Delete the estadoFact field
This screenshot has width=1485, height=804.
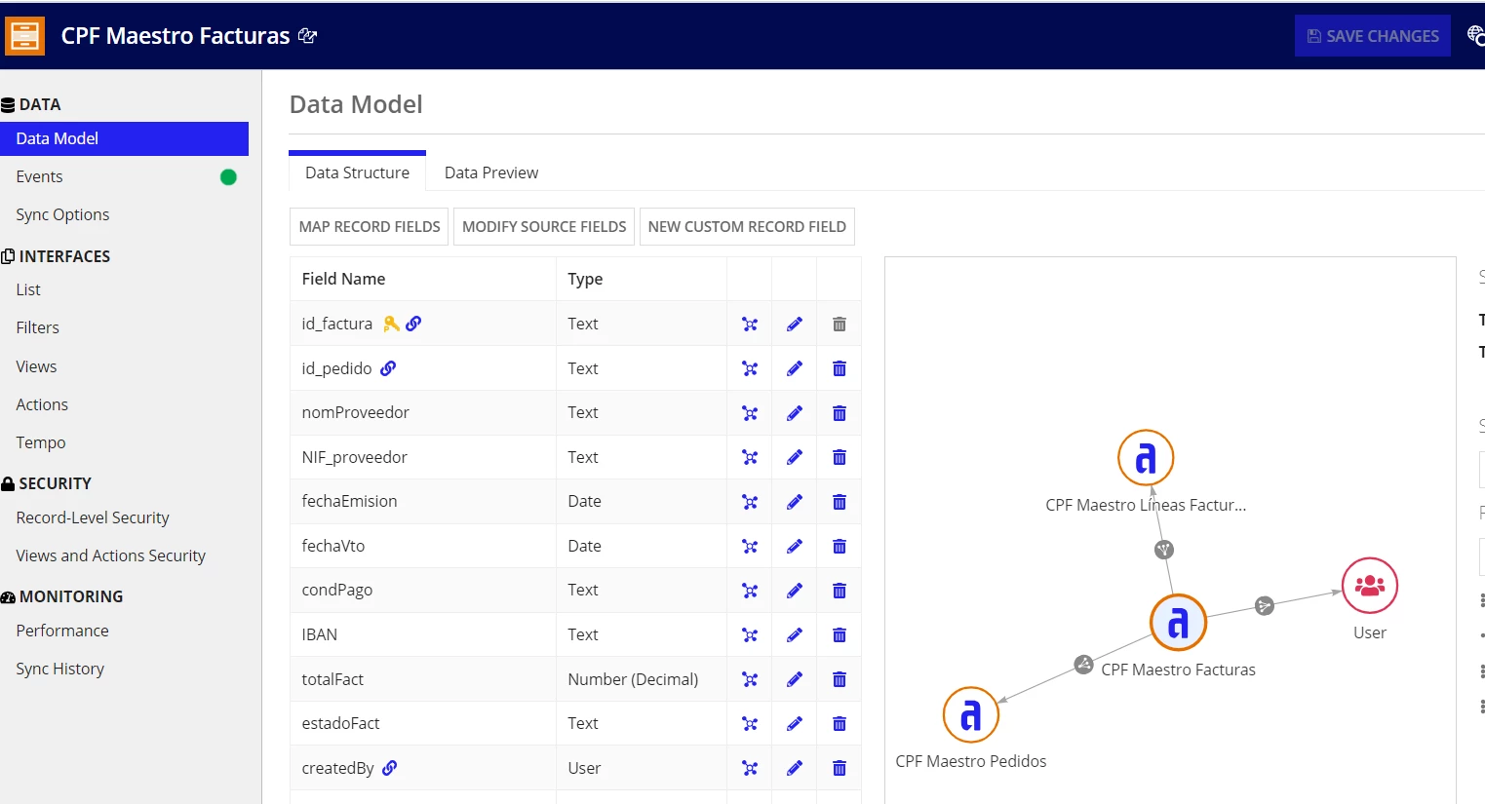840,723
